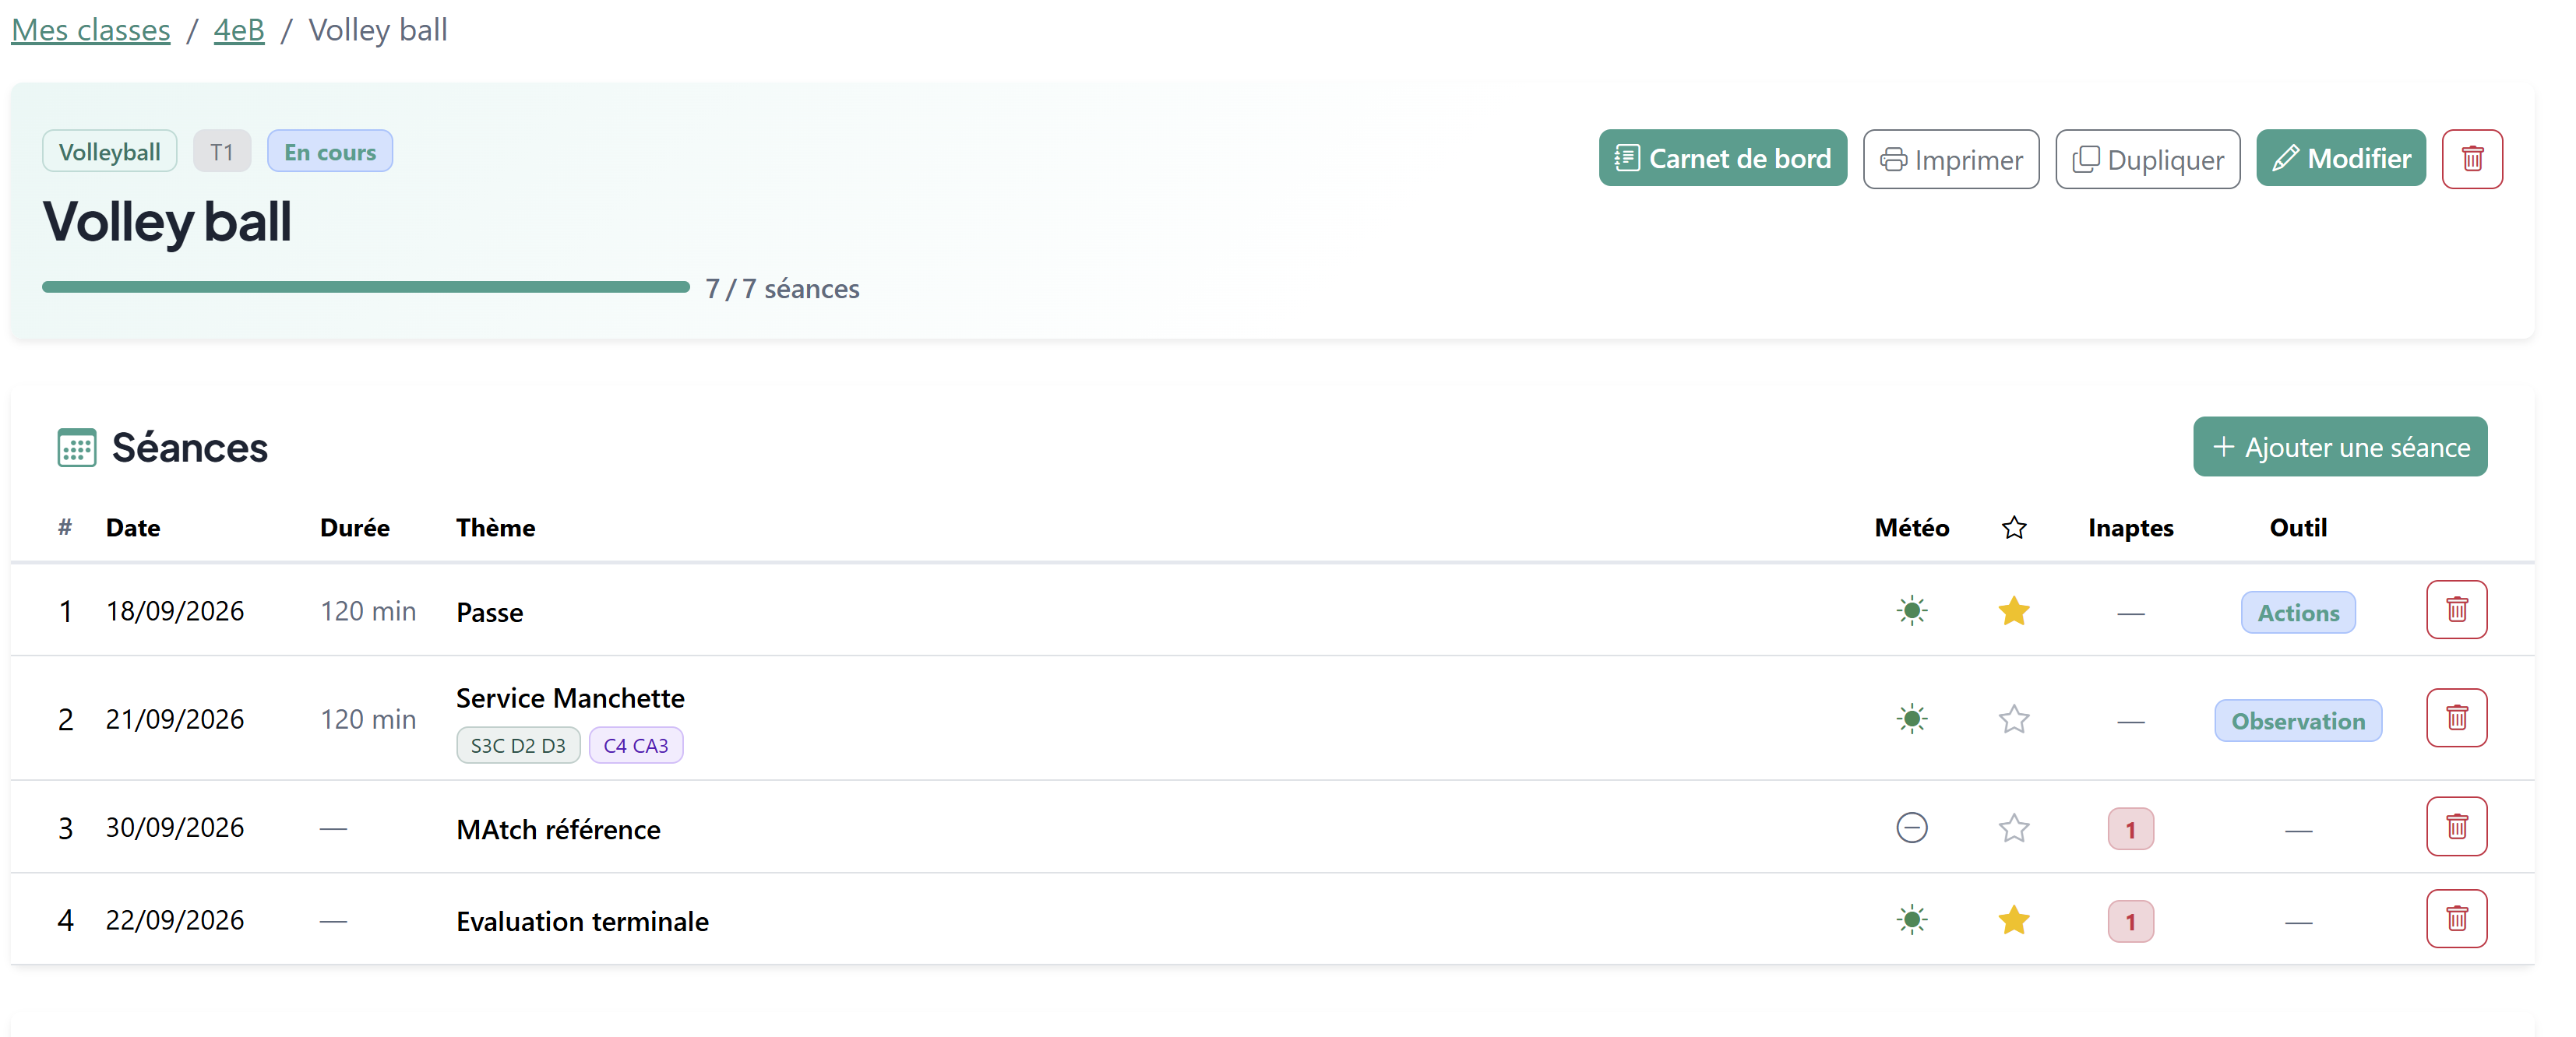The image size is (2576, 1037).
Task: Open the Carnet de bord
Action: point(1722,158)
